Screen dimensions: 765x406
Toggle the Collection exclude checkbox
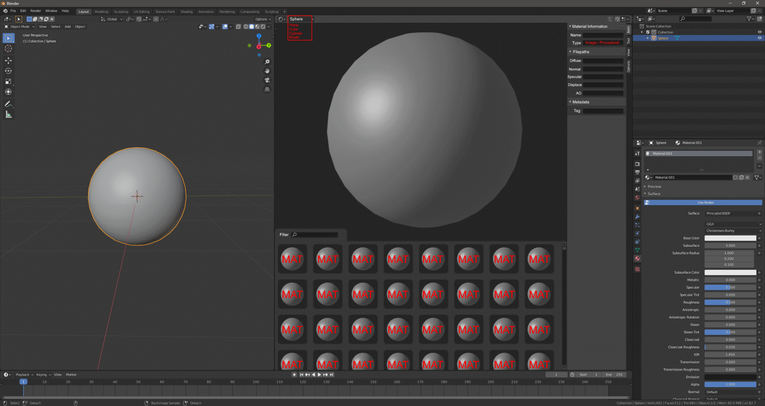tap(648, 32)
